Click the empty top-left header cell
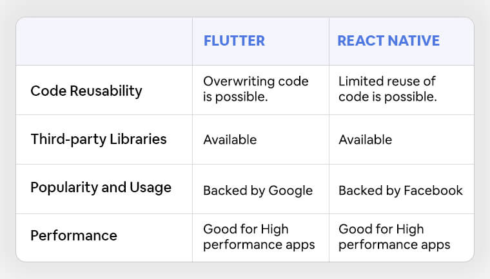This screenshot has height=279, width=490. [x=104, y=40]
